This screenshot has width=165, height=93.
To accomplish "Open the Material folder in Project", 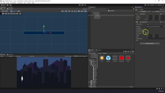I will [x=94, y=81].
